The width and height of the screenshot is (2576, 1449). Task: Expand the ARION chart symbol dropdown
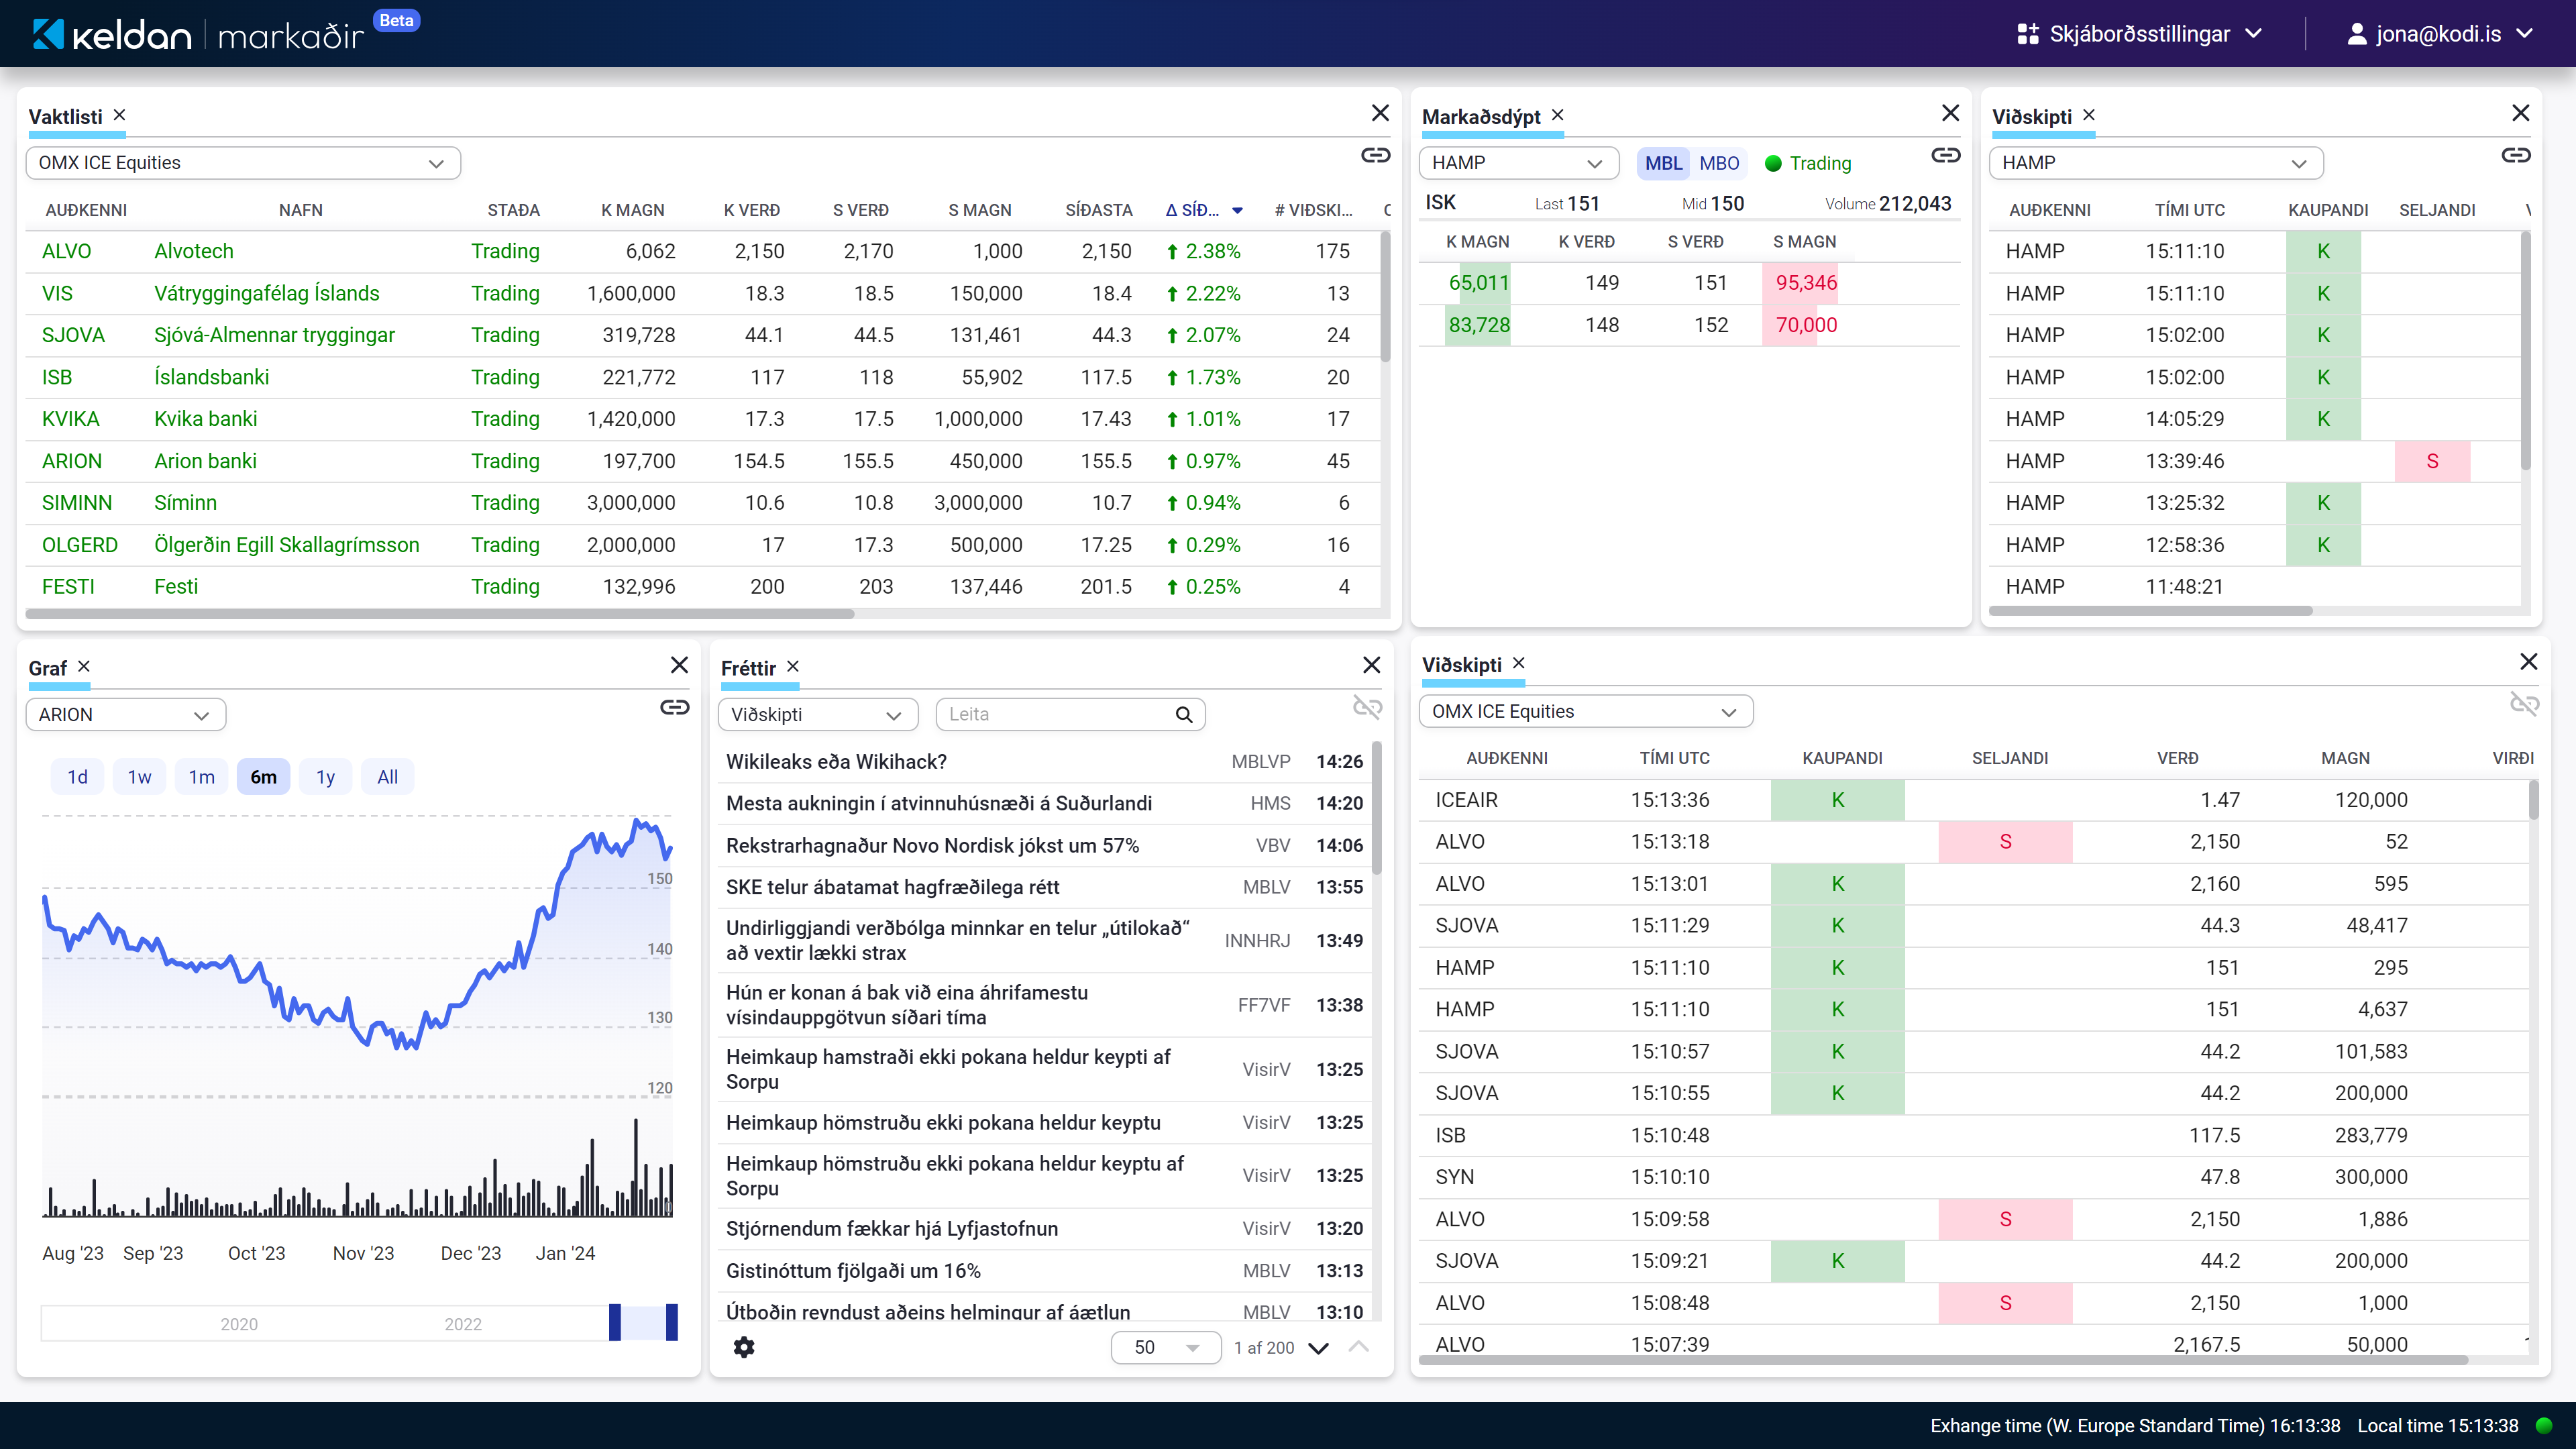pos(125,715)
